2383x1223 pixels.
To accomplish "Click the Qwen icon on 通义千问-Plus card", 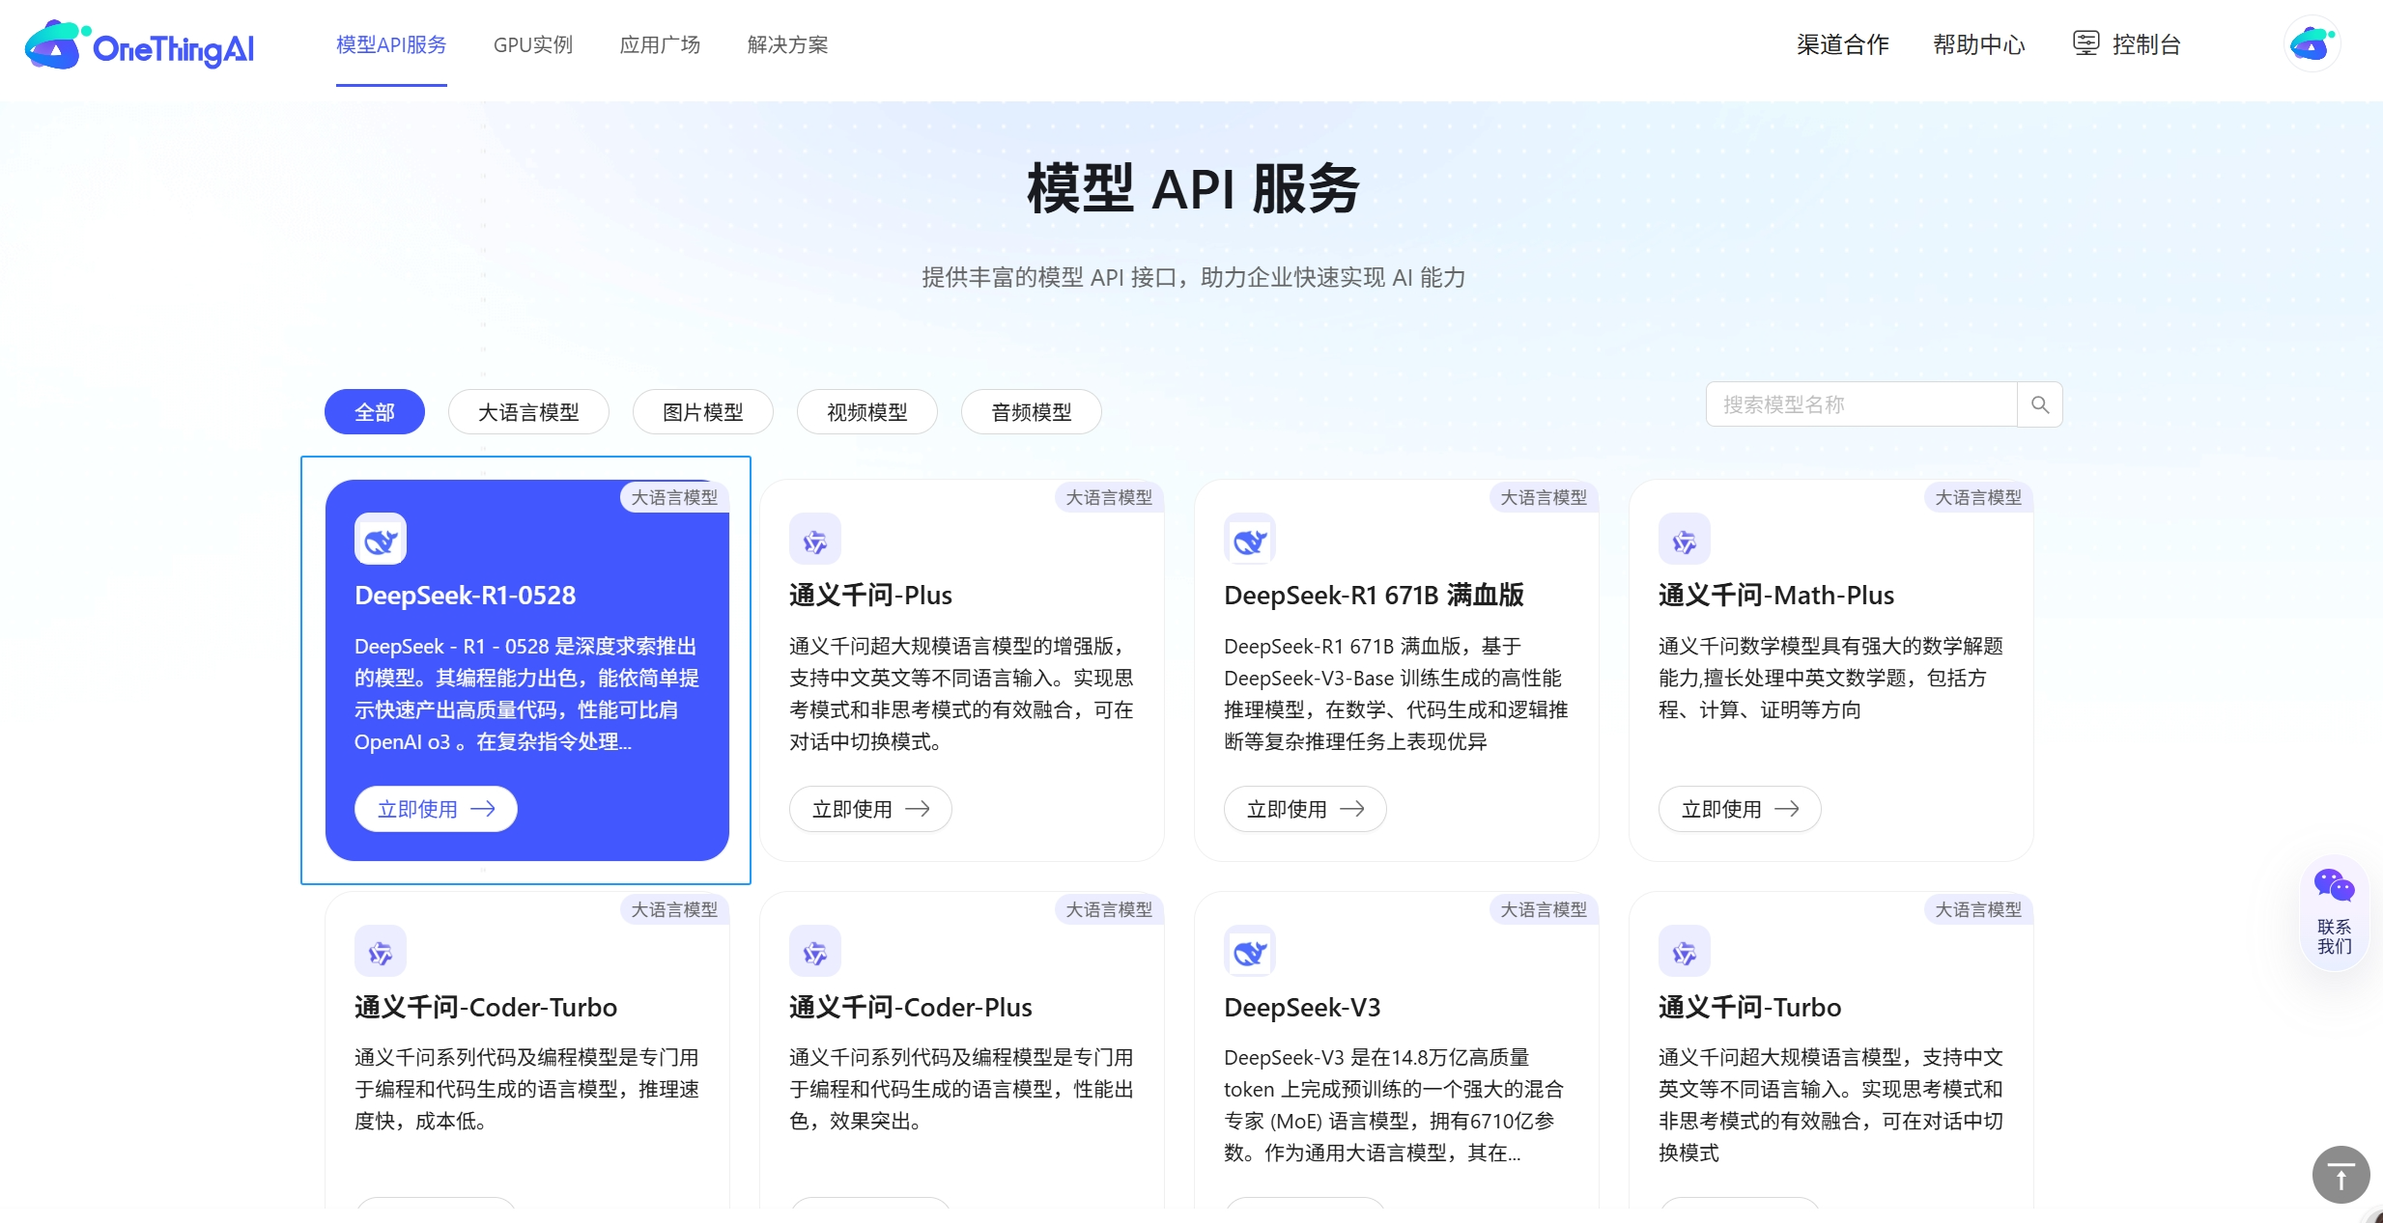I will 814,539.
